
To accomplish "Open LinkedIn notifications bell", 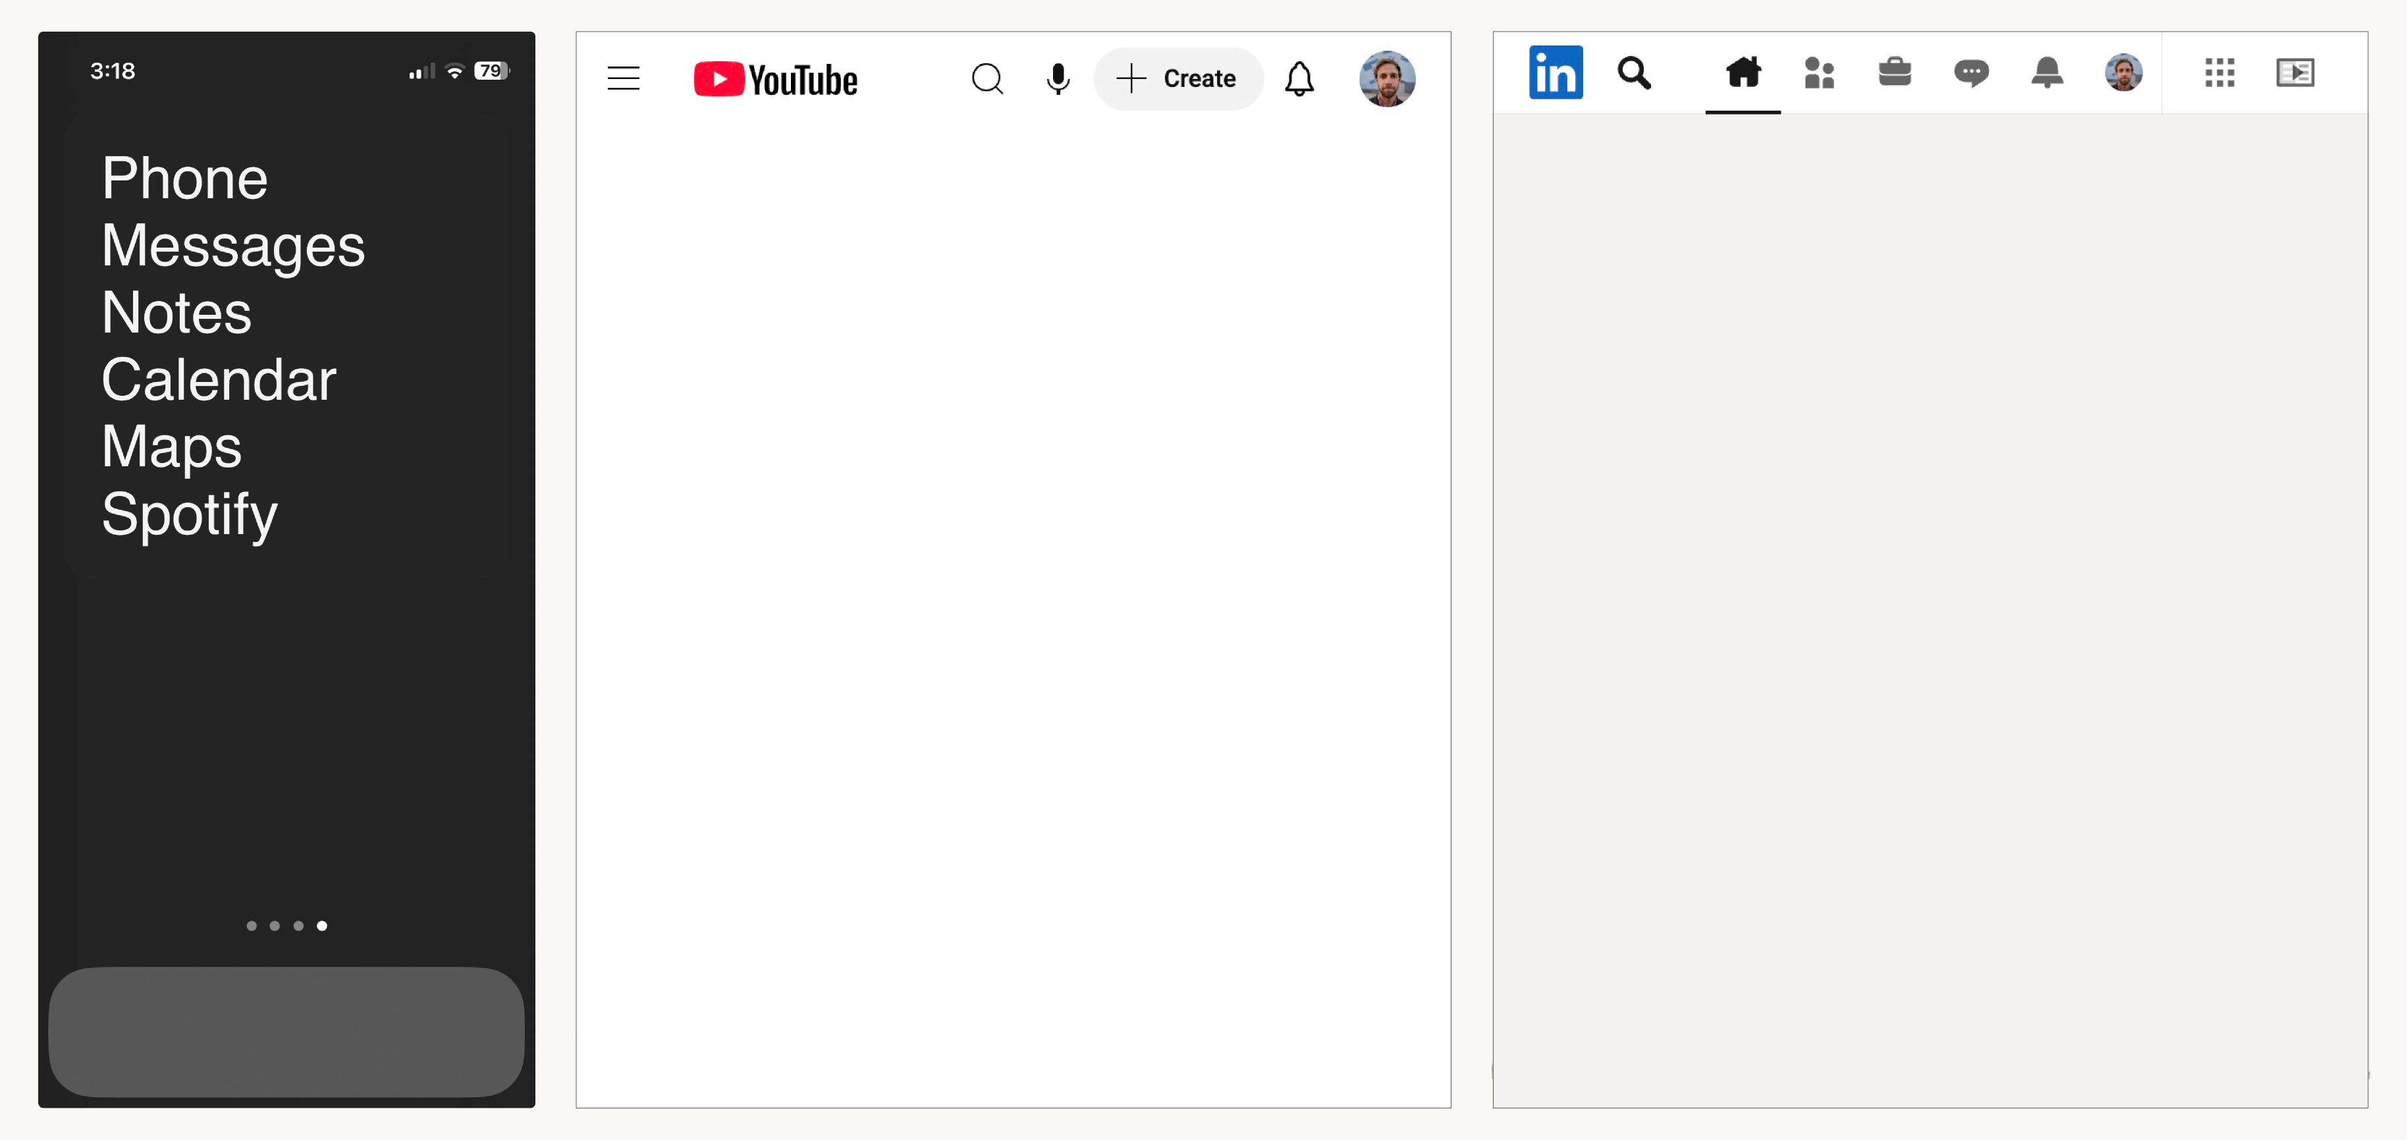I will tap(2046, 72).
